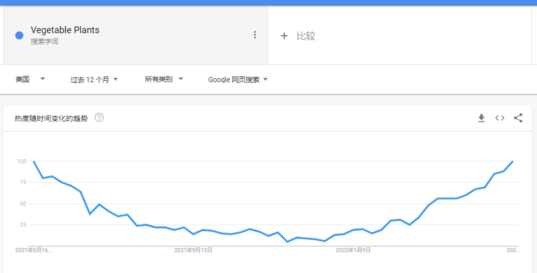Expand the 所有类别 category dropdown
Viewport: 537px width, 273px height.
(164, 79)
